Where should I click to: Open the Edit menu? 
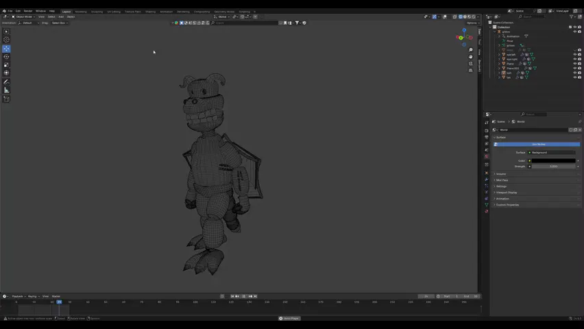click(18, 11)
